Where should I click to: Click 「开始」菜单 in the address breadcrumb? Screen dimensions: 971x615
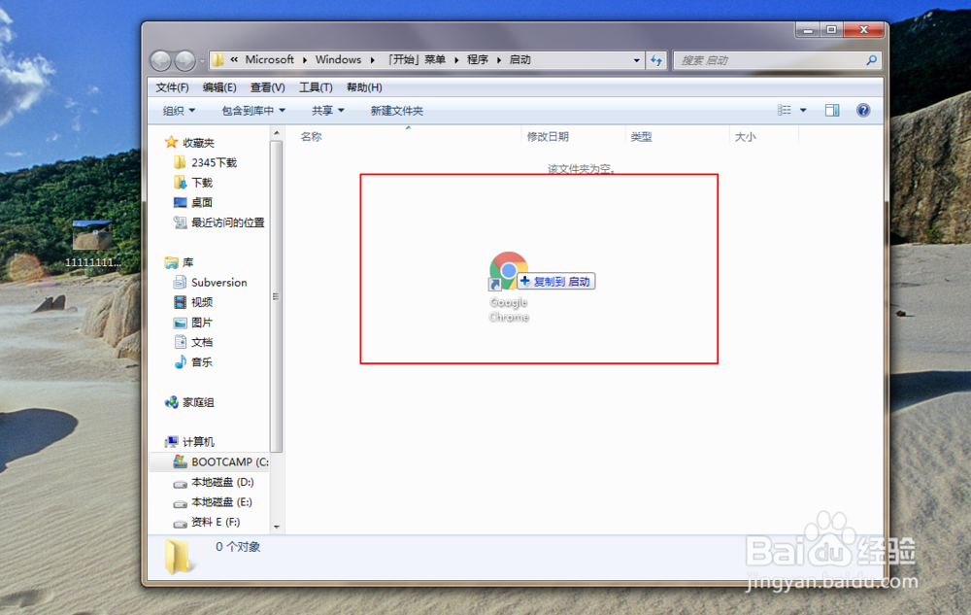417,59
